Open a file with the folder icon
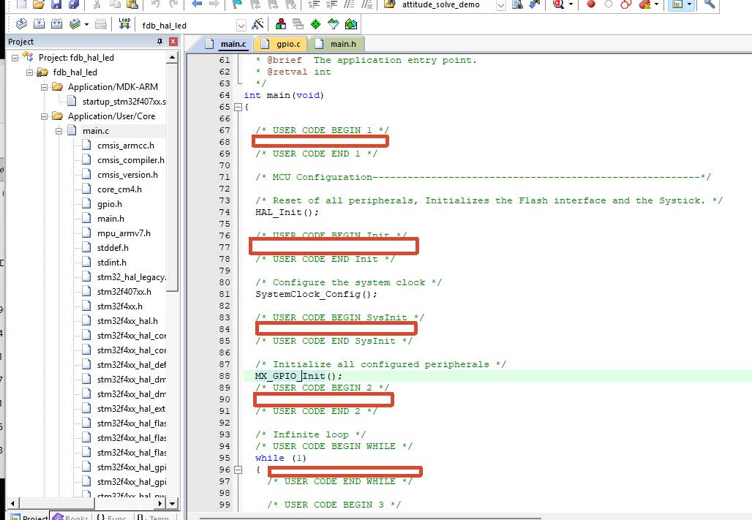Screen dimensions: 752x520 (38, 4)
